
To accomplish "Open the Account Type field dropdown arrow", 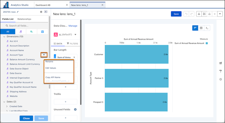I will click(x=44, y=55).
